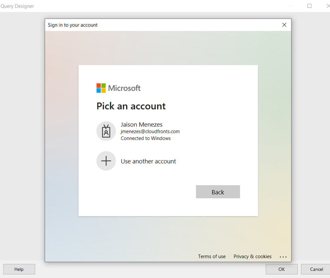This screenshot has height=278, width=330.
Task: Open Help in Query Designer
Action: 19,269
